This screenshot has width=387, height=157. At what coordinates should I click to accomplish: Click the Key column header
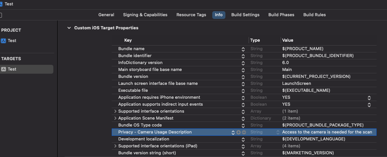pyautogui.click(x=128, y=40)
